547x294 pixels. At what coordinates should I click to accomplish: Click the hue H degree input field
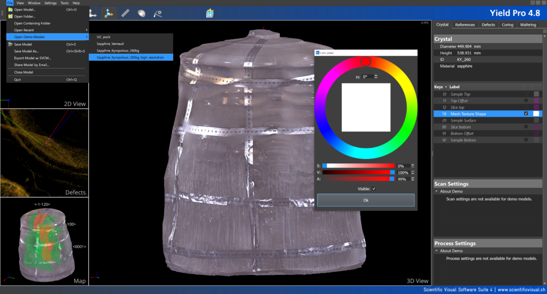click(368, 77)
